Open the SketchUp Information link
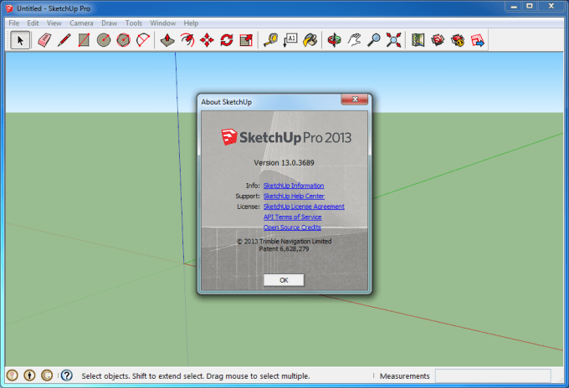The height and width of the screenshot is (388, 569). (294, 186)
